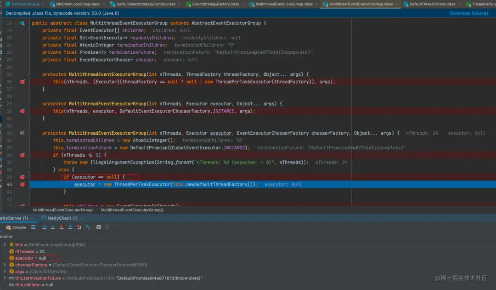Click 'ThreadPerTaskExecutor' on line 40

pyautogui.click(x=142, y=184)
